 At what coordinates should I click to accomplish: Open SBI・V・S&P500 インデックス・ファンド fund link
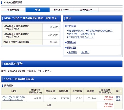(x=13, y=98)
